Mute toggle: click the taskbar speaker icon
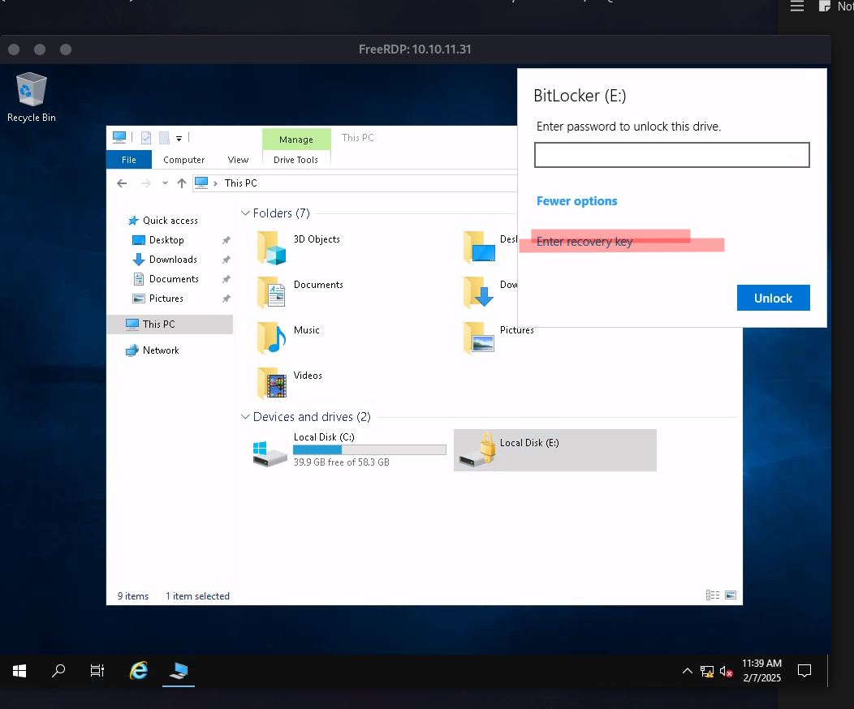The image size is (854, 709). click(x=726, y=672)
